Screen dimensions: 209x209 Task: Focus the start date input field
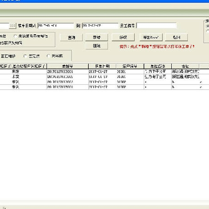pyautogui.click(x=56, y=26)
